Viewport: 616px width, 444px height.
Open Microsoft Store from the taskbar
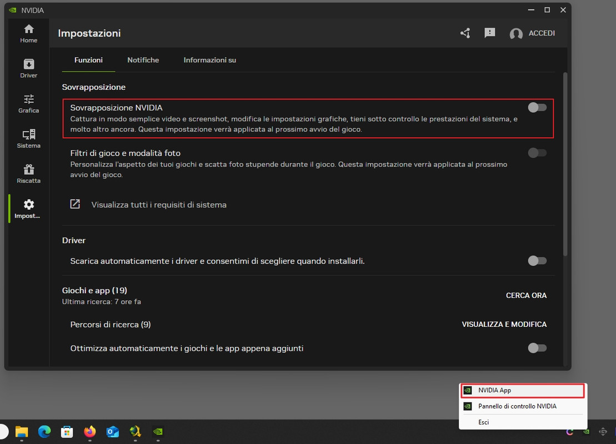67,431
